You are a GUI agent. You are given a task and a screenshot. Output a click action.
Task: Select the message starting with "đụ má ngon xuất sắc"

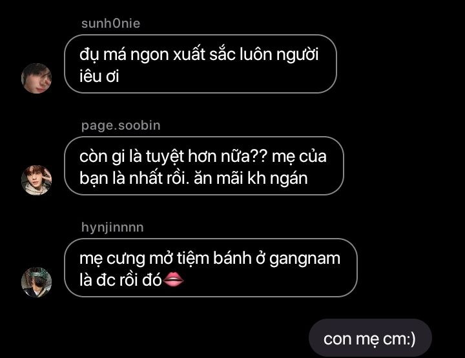(x=200, y=64)
